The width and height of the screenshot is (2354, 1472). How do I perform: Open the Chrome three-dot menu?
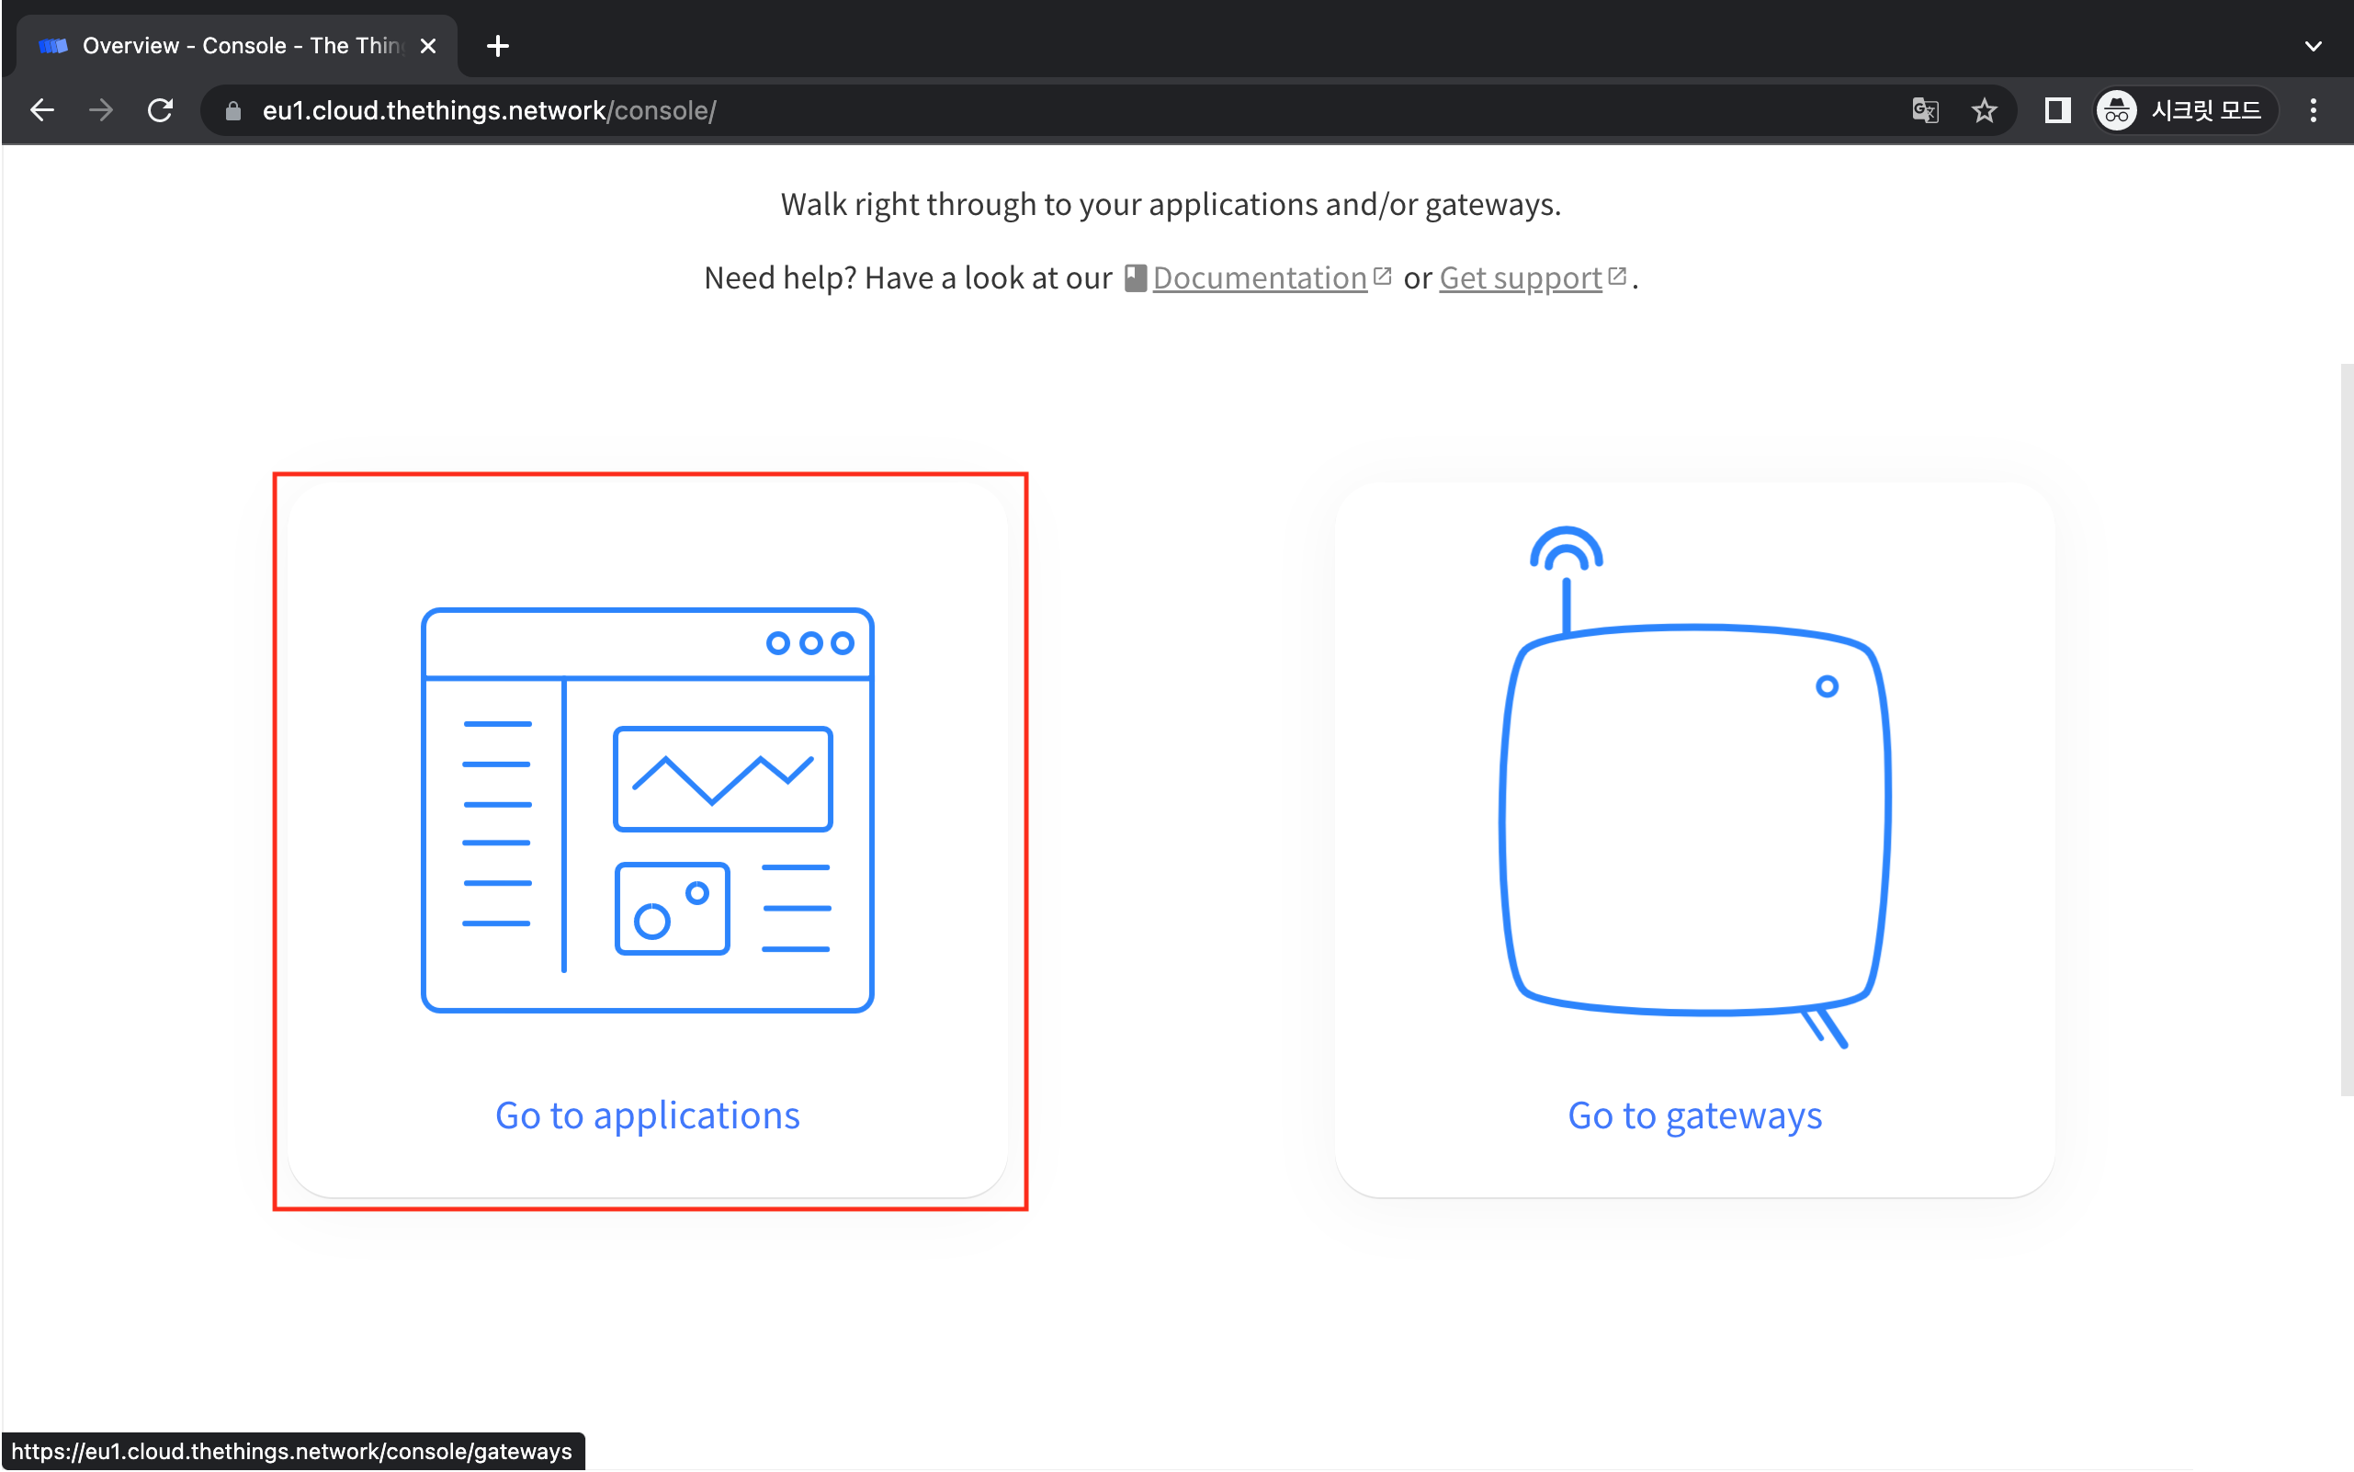tap(2314, 110)
